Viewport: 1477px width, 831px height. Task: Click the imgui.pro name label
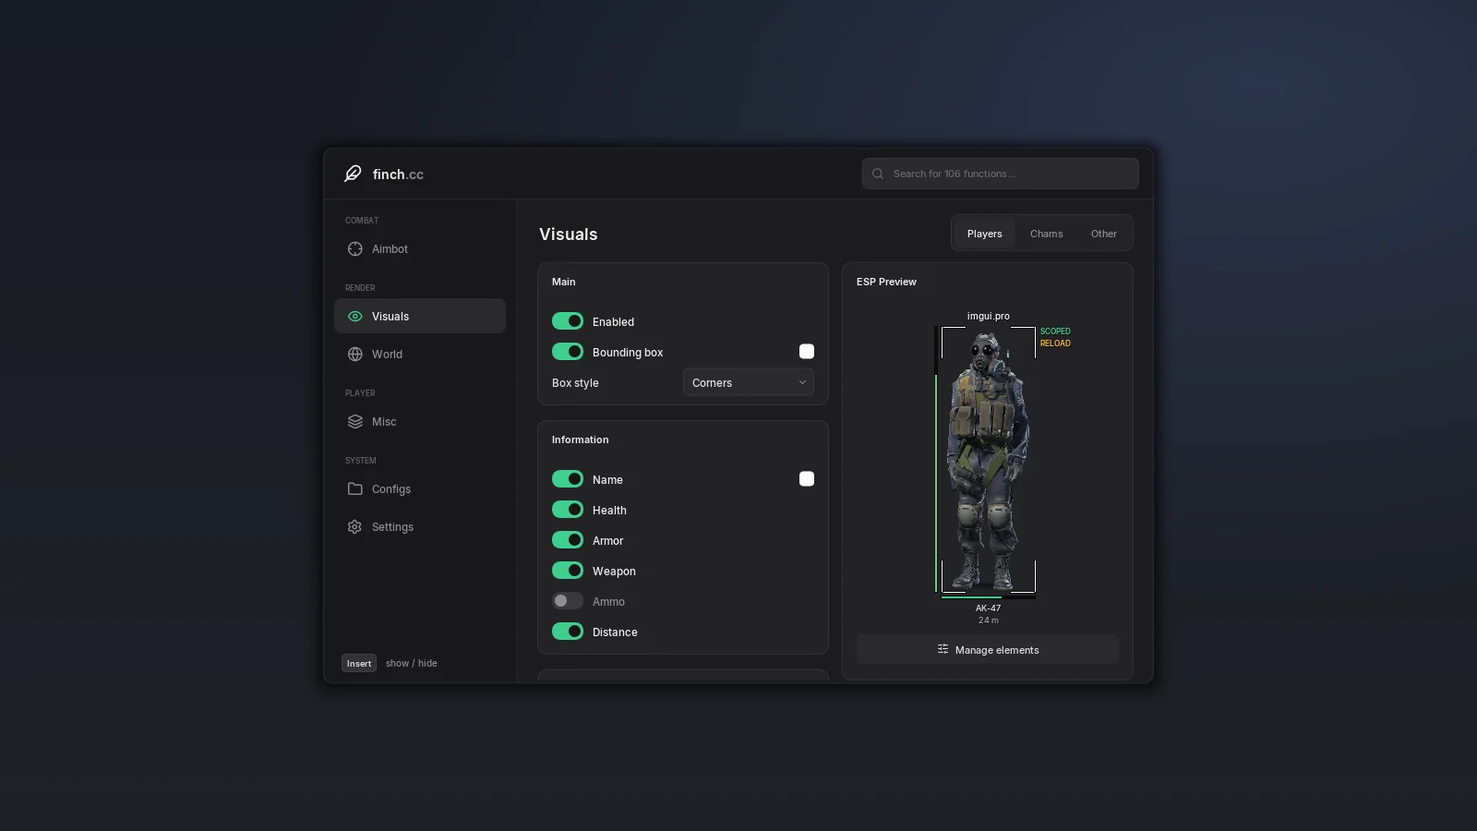point(988,316)
